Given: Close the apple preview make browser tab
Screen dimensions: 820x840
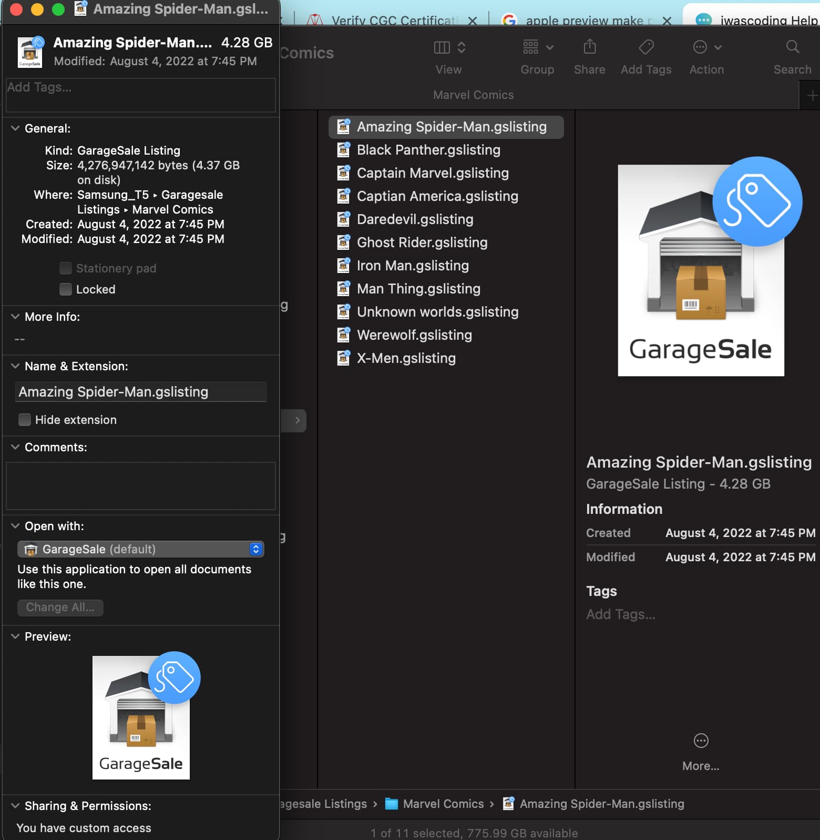Looking at the screenshot, I should (667, 21).
